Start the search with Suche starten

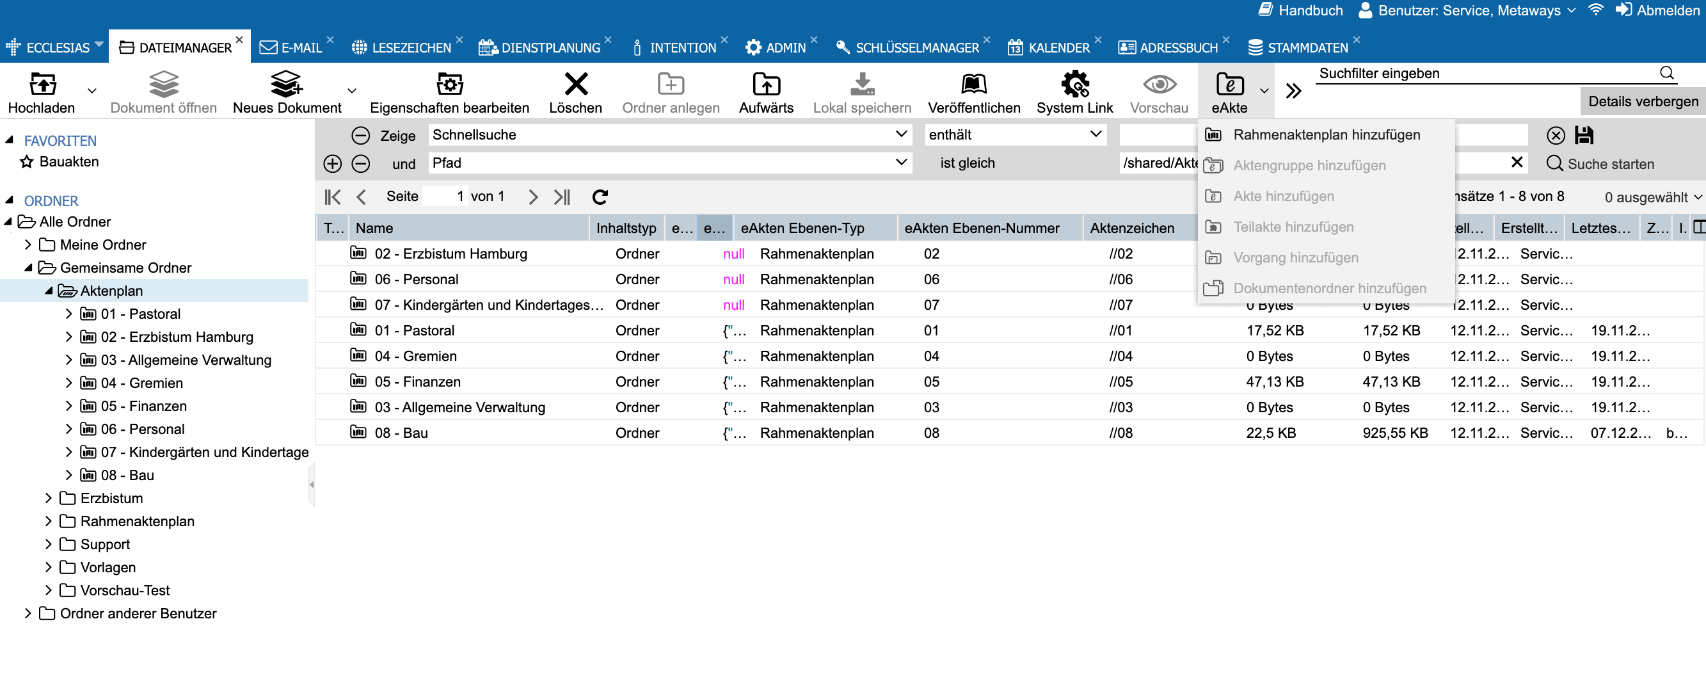tap(1600, 164)
